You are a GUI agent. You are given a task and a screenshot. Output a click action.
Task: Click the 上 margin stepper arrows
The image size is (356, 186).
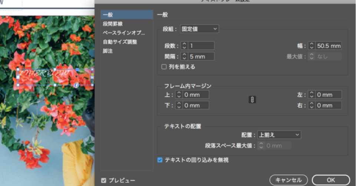point(179,94)
